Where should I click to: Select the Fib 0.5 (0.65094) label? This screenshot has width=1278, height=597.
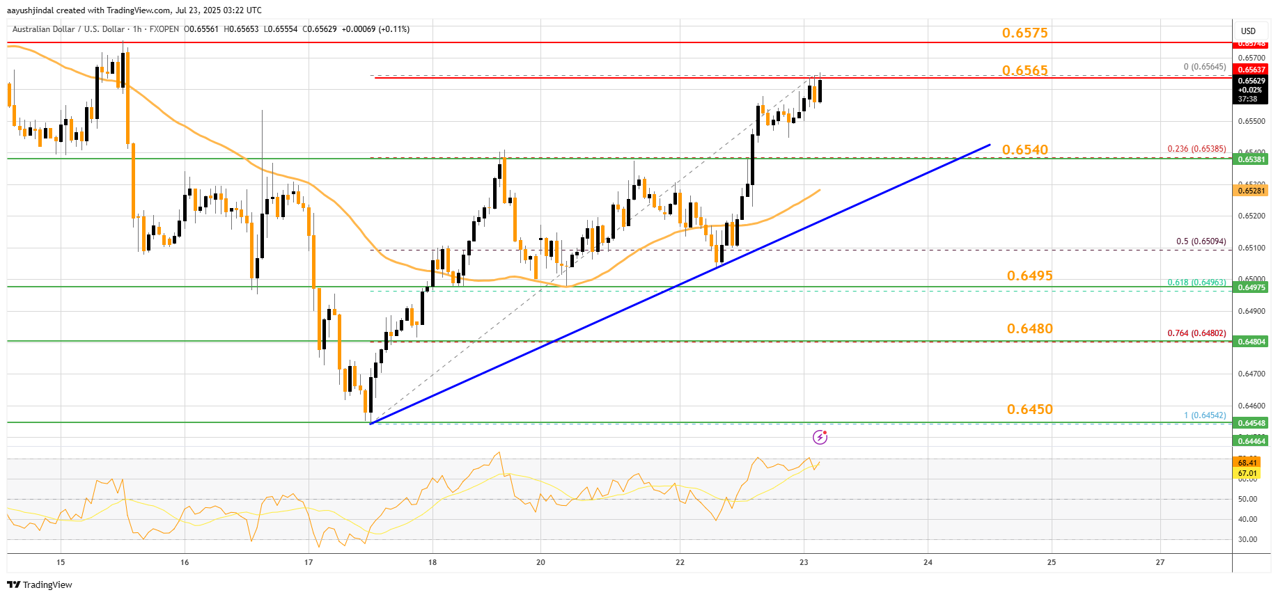[1201, 241]
